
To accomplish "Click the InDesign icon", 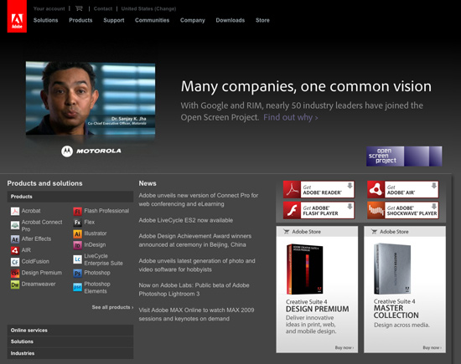I will [x=77, y=245].
